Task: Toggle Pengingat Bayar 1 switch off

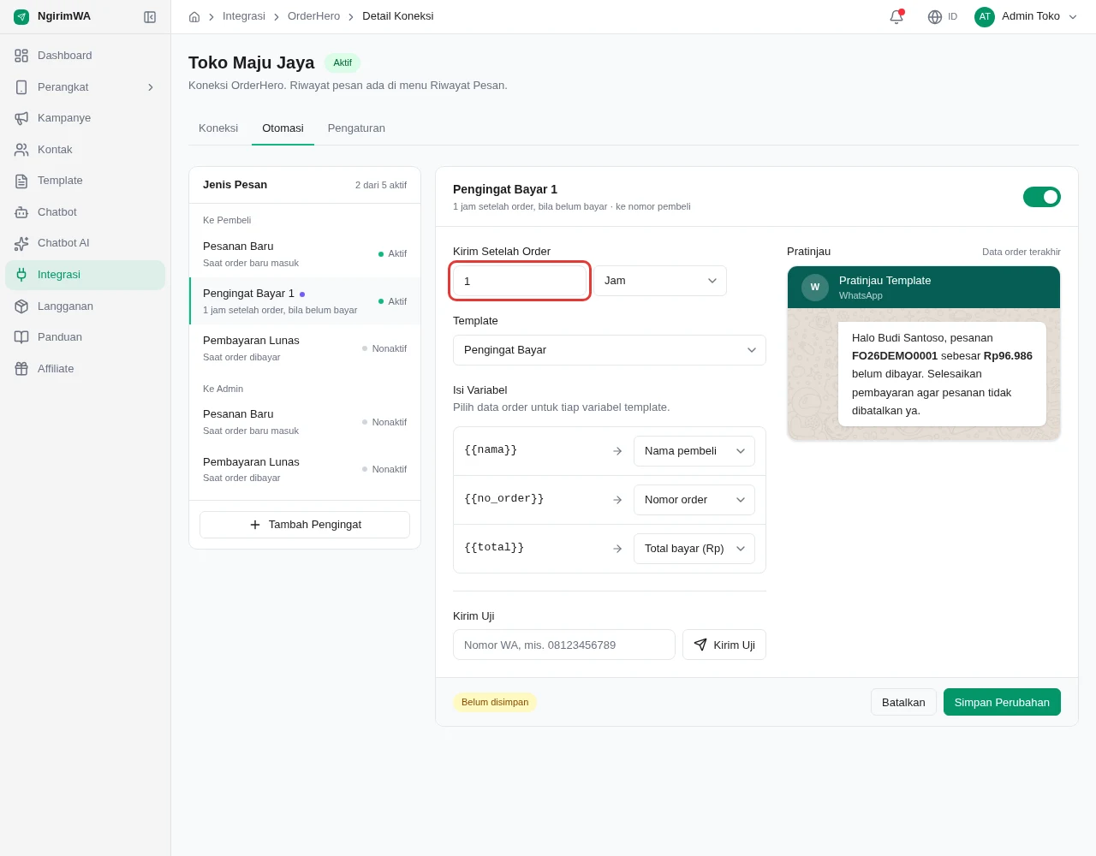Action: tap(1041, 197)
